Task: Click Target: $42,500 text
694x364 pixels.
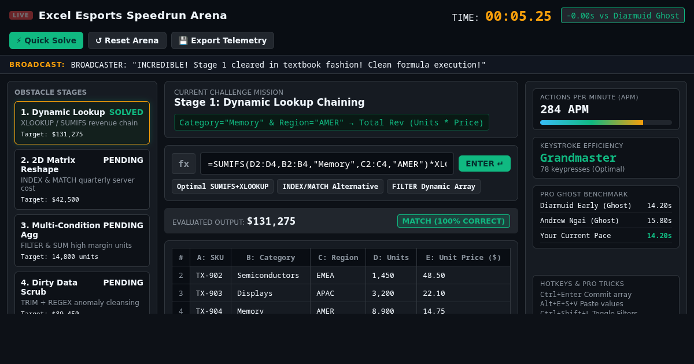Action: [x=50, y=199]
